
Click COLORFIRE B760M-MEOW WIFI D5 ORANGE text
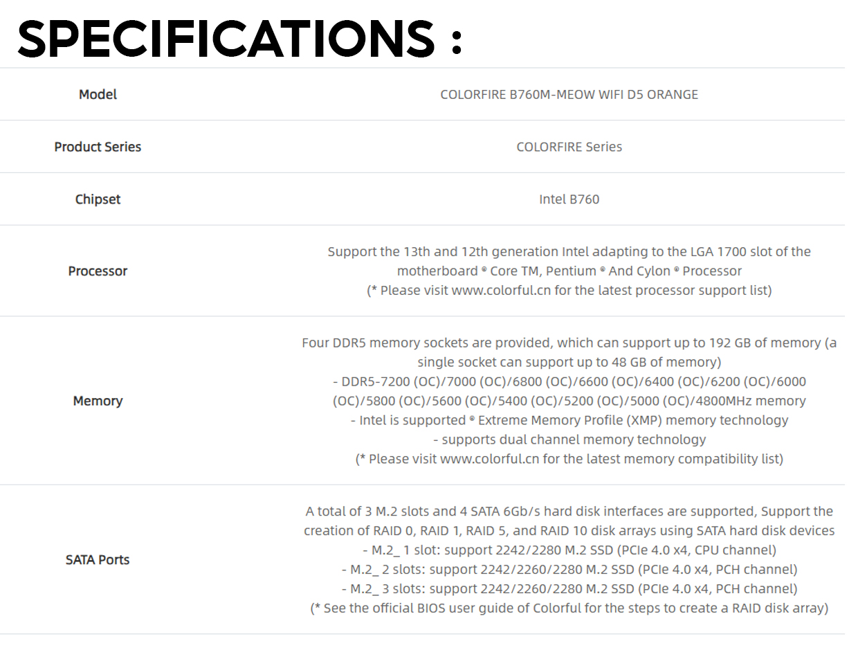click(569, 94)
